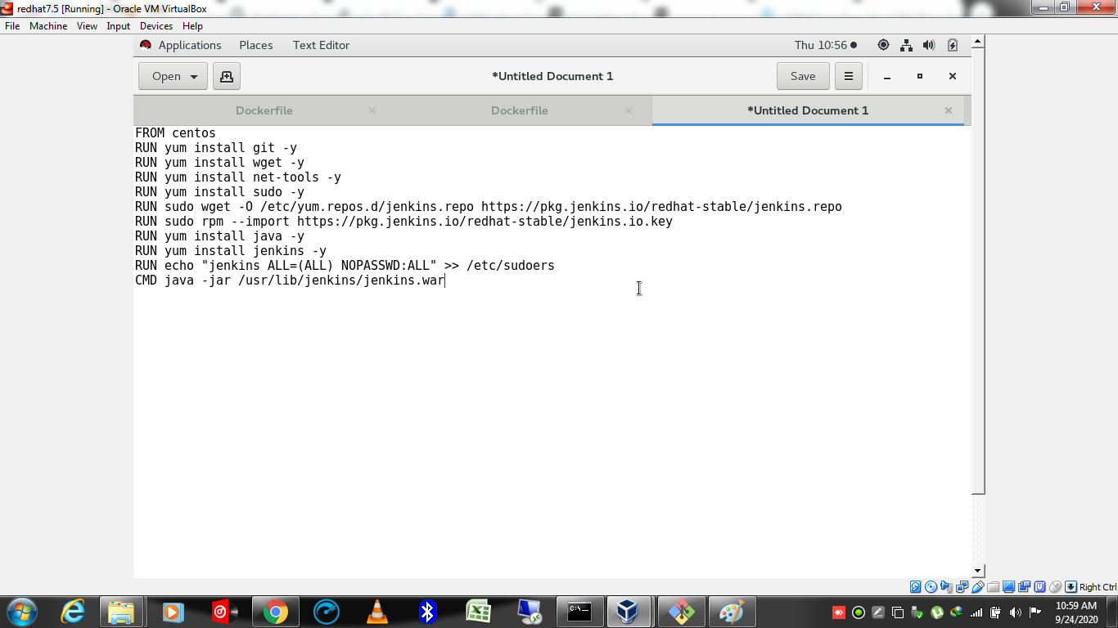Click the gedit scrollbar down arrow
1118x628 pixels.
pyautogui.click(x=976, y=571)
